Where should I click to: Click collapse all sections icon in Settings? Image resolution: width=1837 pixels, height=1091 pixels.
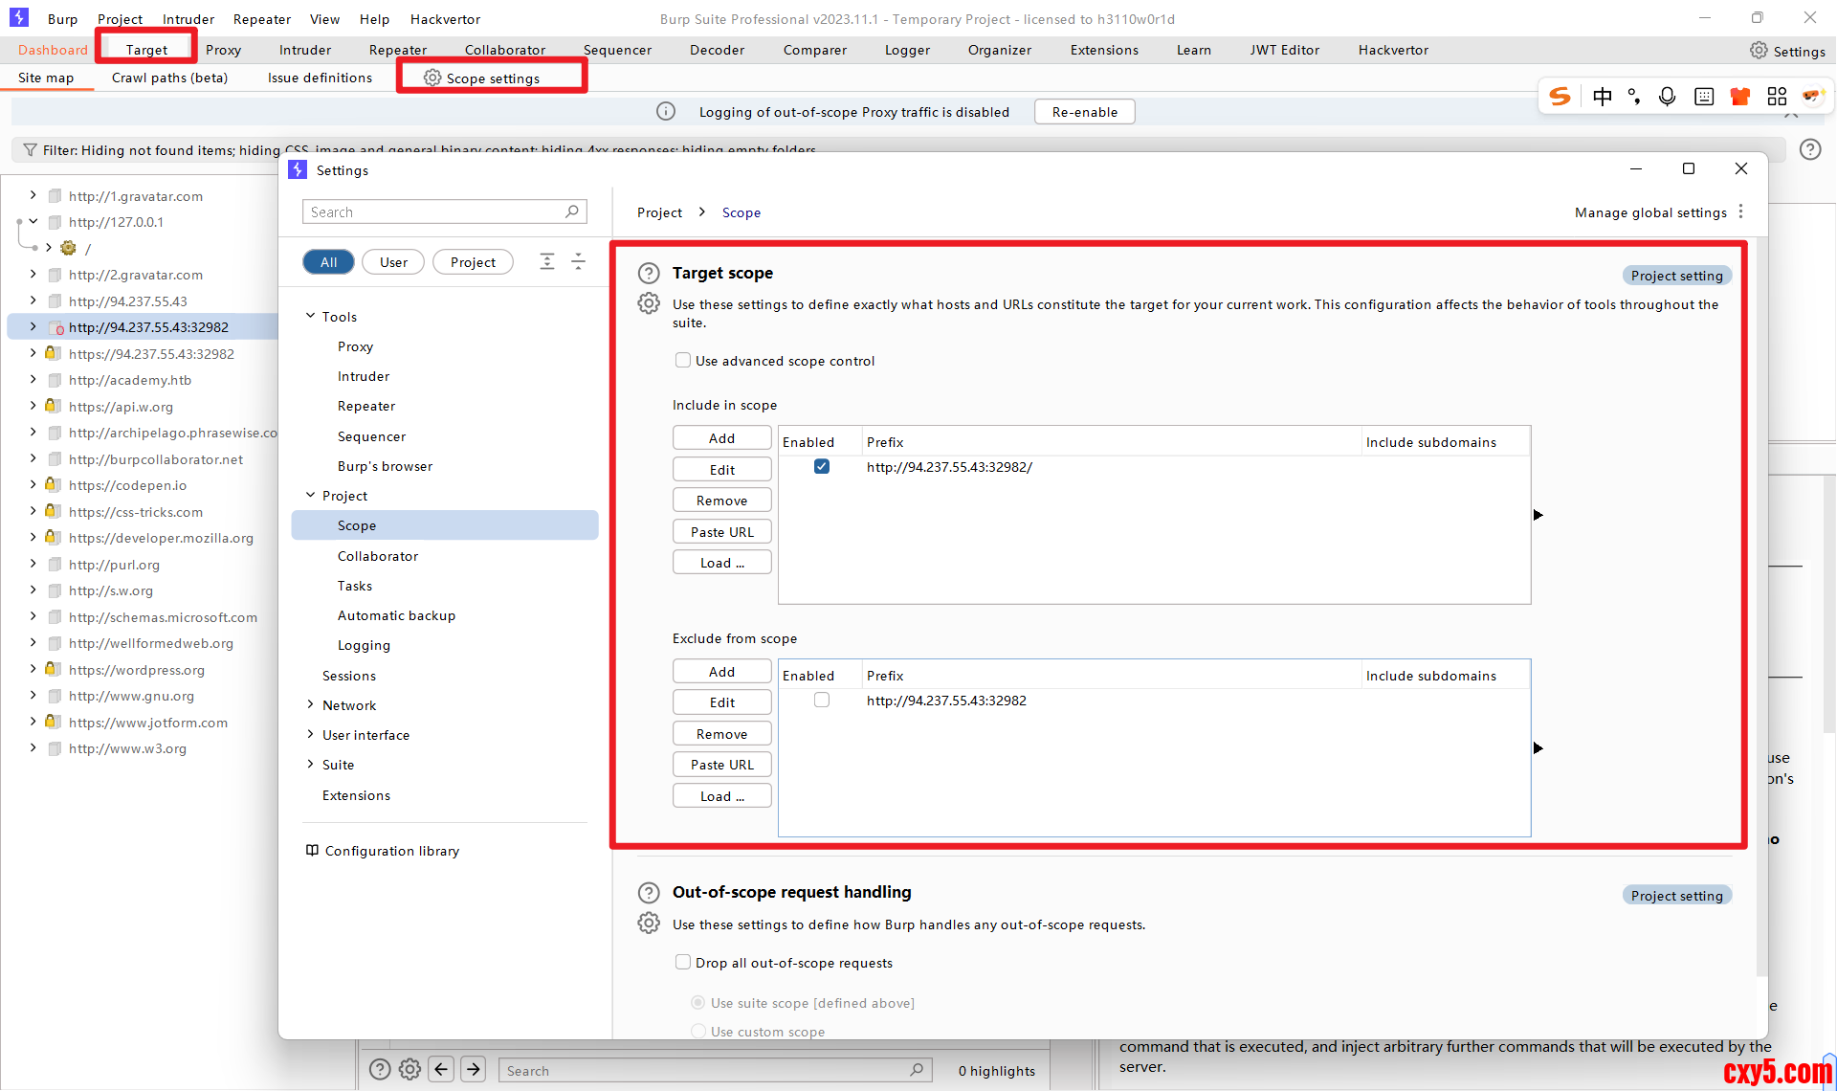tap(578, 261)
